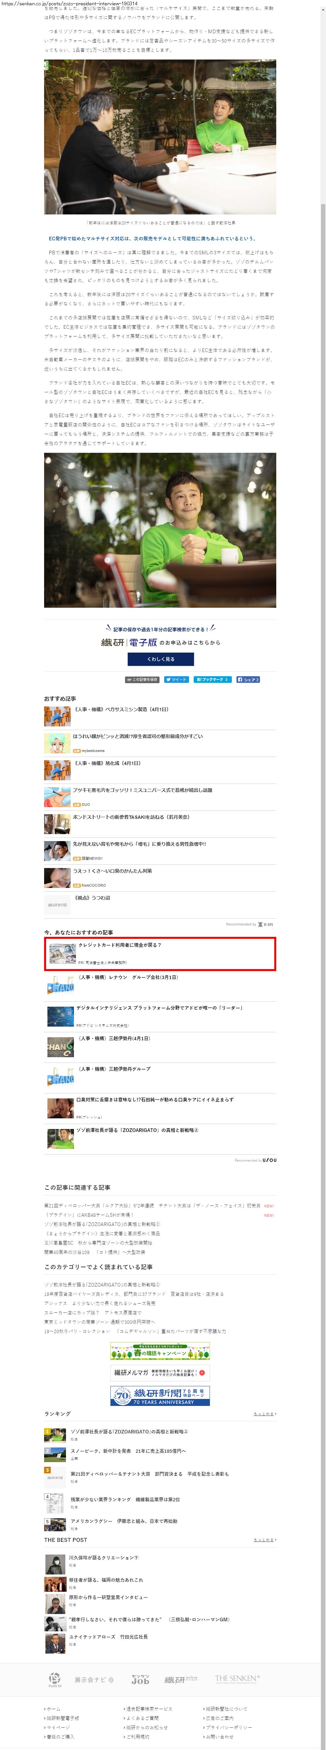
Task: Click the Twitter ツイート share button
Action: click(176, 679)
